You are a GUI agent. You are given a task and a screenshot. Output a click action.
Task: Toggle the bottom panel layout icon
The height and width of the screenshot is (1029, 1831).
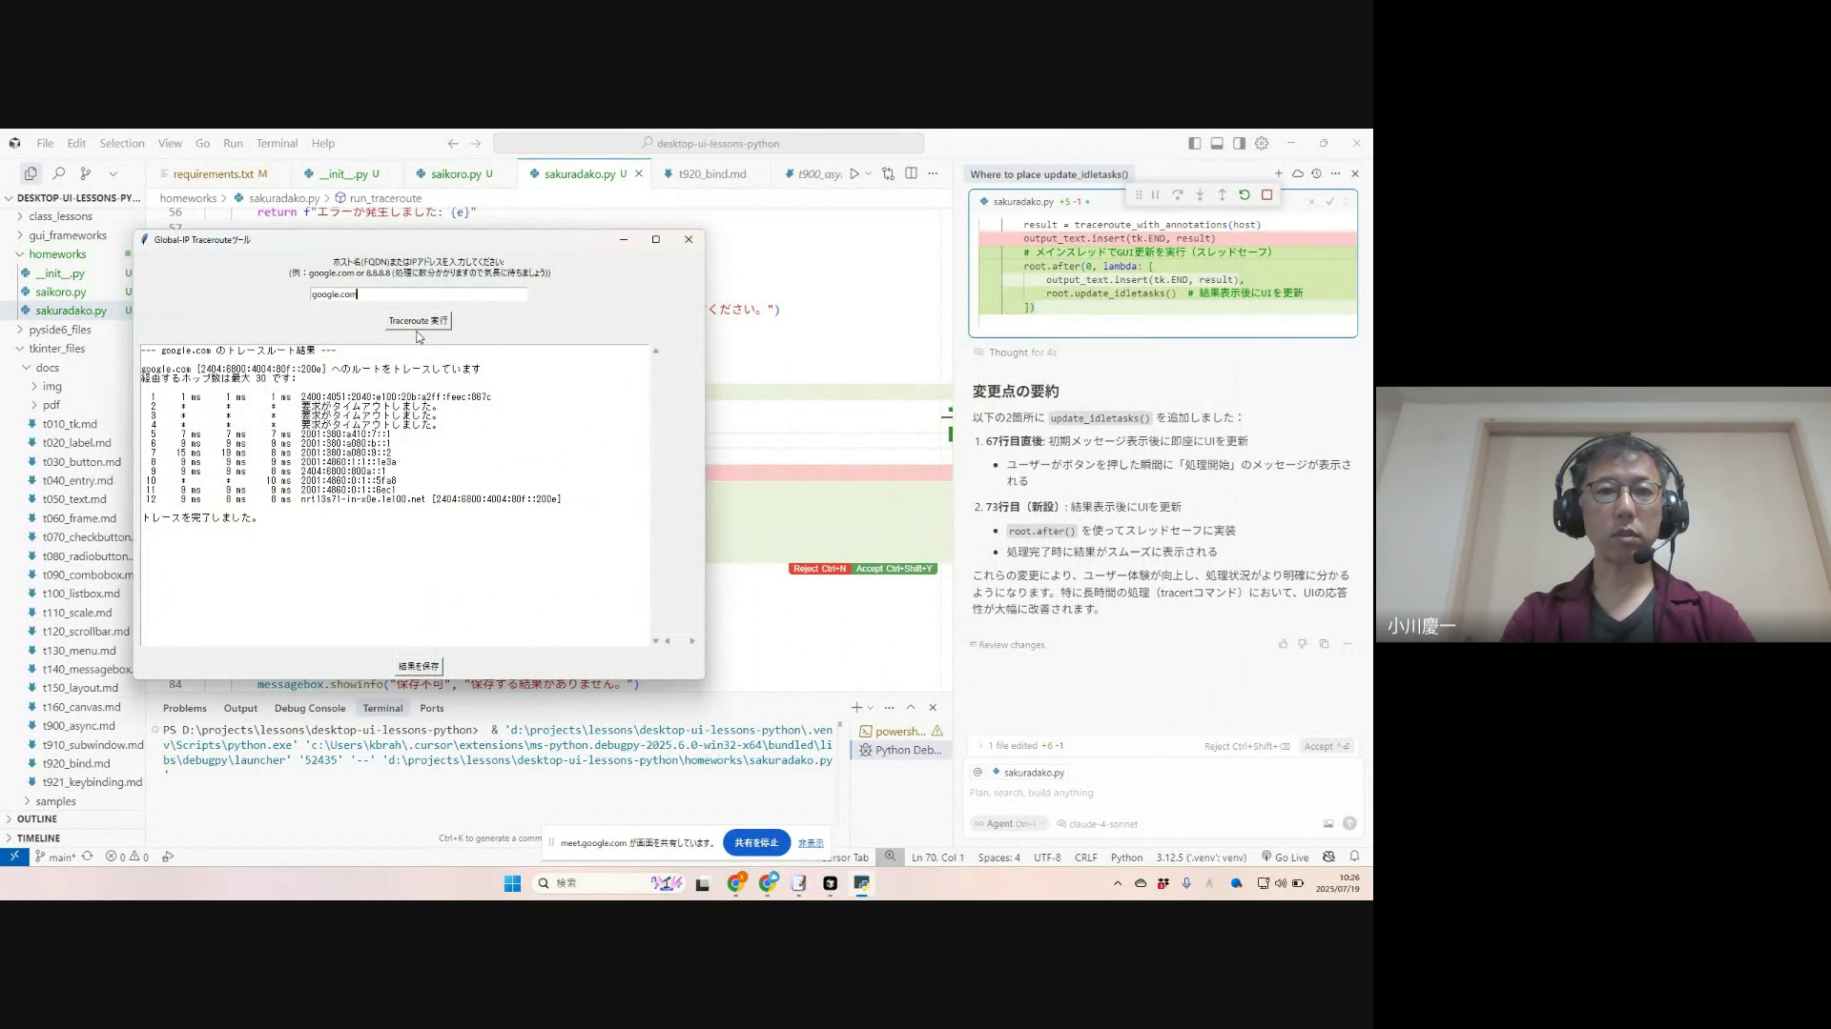(x=1217, y=143)
